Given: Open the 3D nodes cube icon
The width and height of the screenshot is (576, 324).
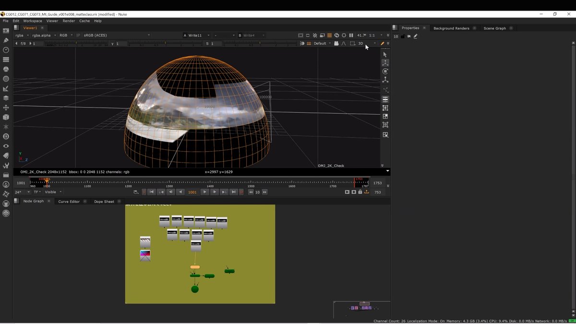Looking at the screenshot, I should (6, 117).
